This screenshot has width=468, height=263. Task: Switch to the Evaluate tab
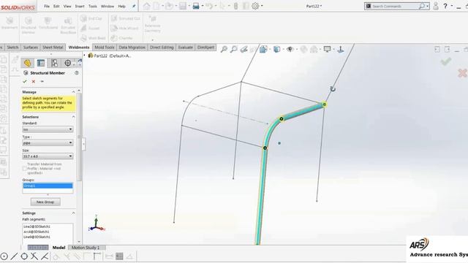pos(185,47)
